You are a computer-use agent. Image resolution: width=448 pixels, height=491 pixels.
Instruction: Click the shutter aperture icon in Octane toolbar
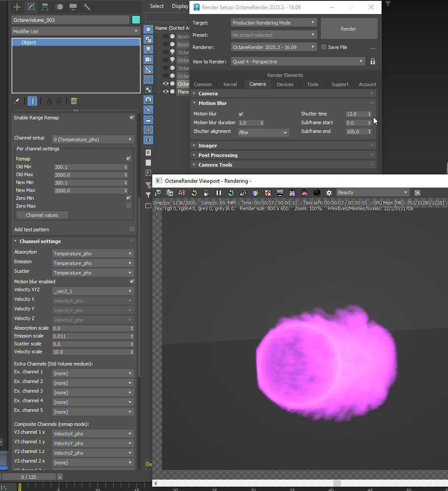point(329,193)
